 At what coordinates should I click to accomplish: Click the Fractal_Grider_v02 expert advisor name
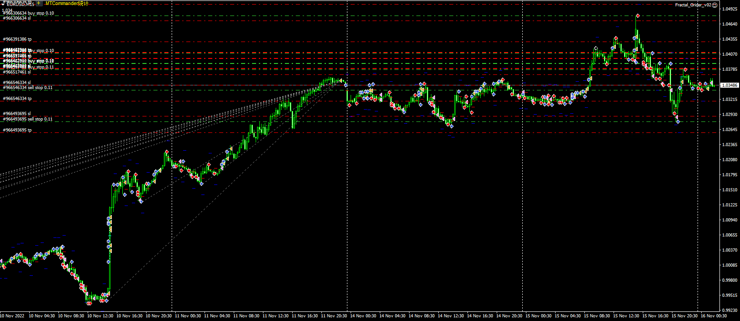point(693,5)
